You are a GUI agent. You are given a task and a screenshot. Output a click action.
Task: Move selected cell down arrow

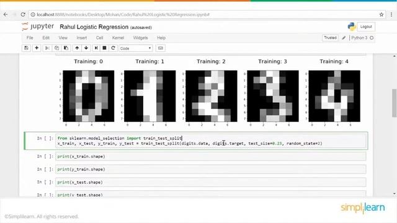(86, 48)
